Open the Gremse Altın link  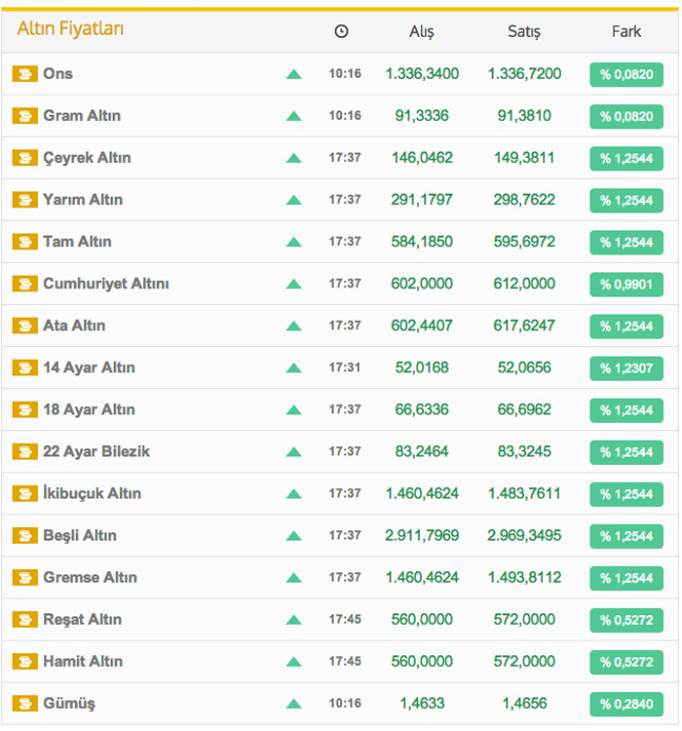click(x=90, y=577)
